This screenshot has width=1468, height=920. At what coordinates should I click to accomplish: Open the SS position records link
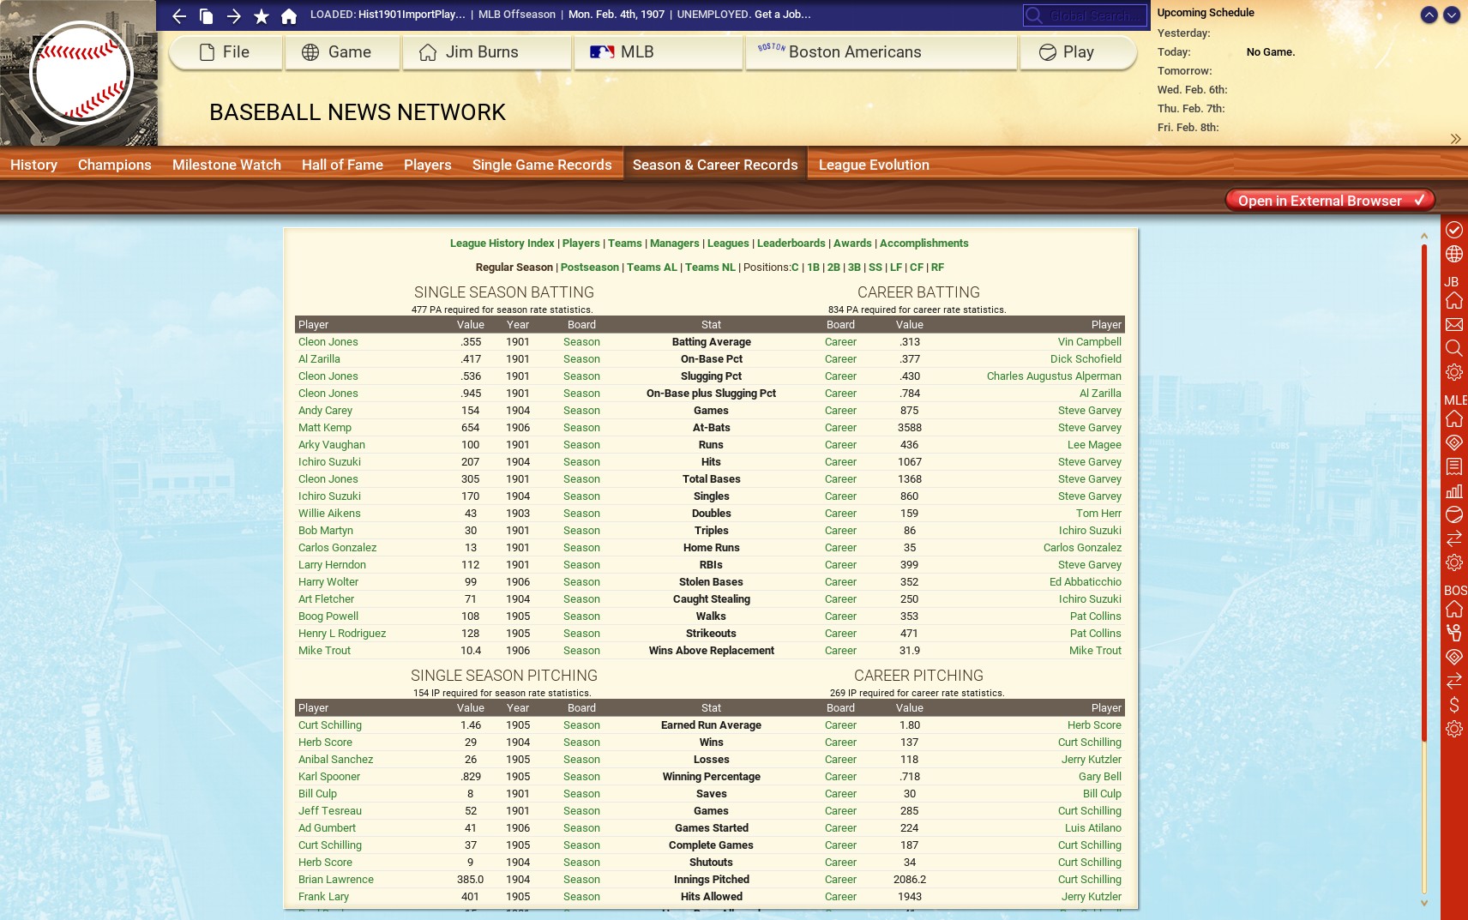pos(875,268)
